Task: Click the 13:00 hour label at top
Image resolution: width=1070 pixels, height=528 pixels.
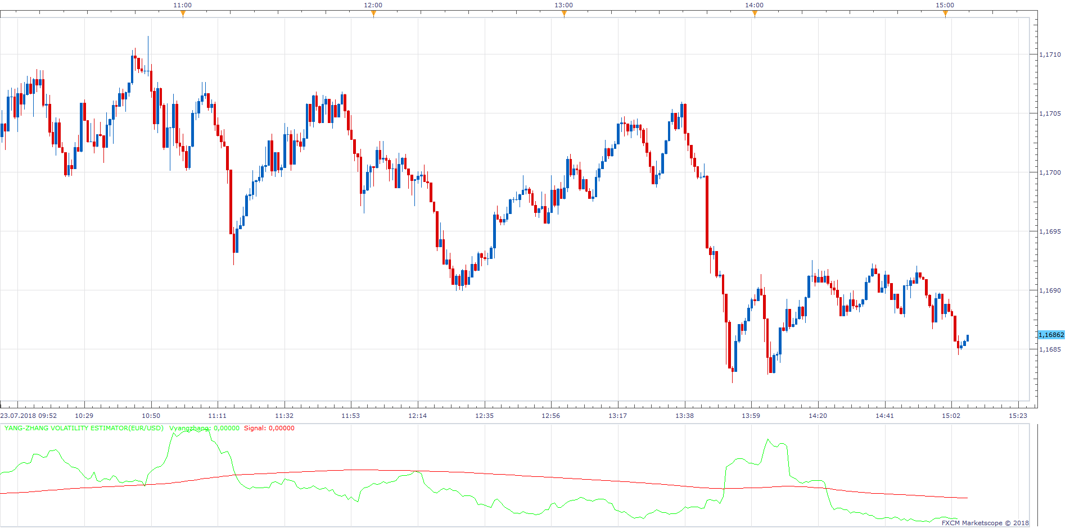Action: [x=564, y=5]
